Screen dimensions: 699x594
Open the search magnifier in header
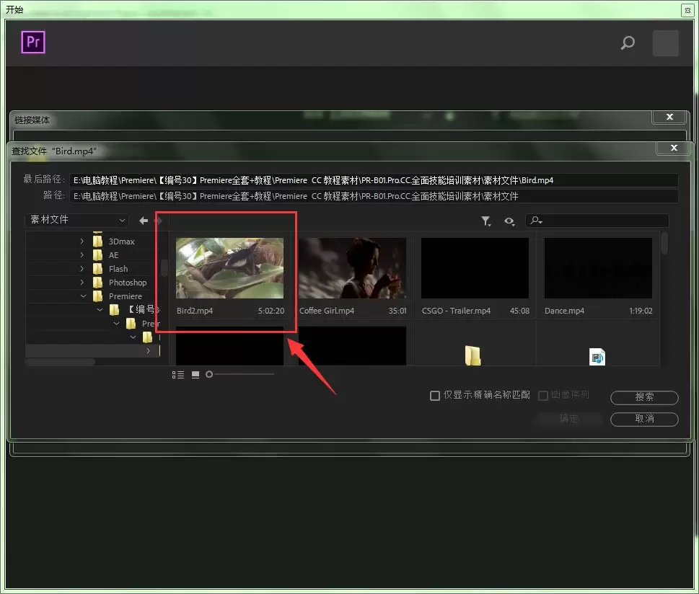[628, 43]
